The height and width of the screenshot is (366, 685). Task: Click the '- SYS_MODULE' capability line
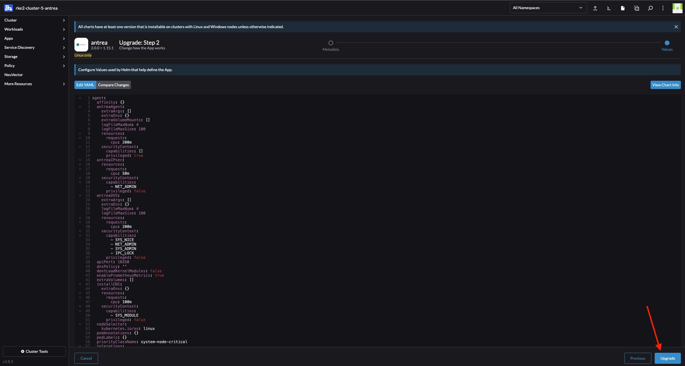[125, 315]
